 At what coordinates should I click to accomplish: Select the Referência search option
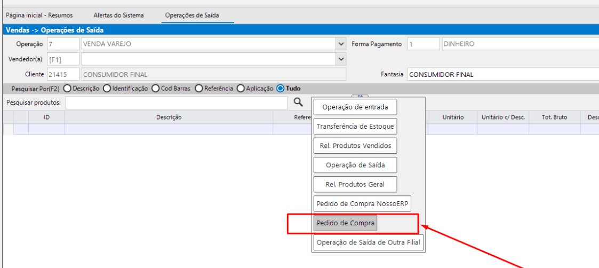coord(214,88)
